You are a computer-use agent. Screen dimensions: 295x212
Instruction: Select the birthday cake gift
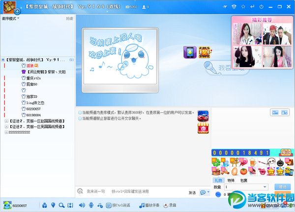point(216,171)
